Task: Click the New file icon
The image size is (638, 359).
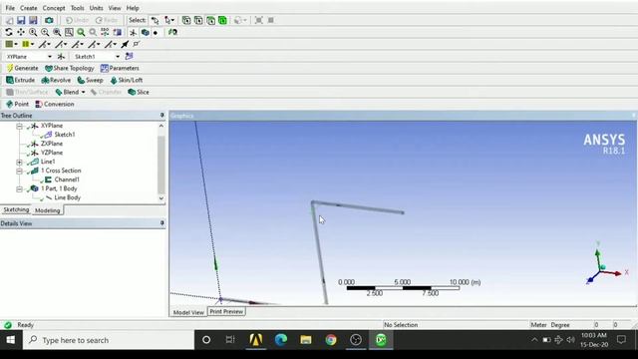Action: 9,20
